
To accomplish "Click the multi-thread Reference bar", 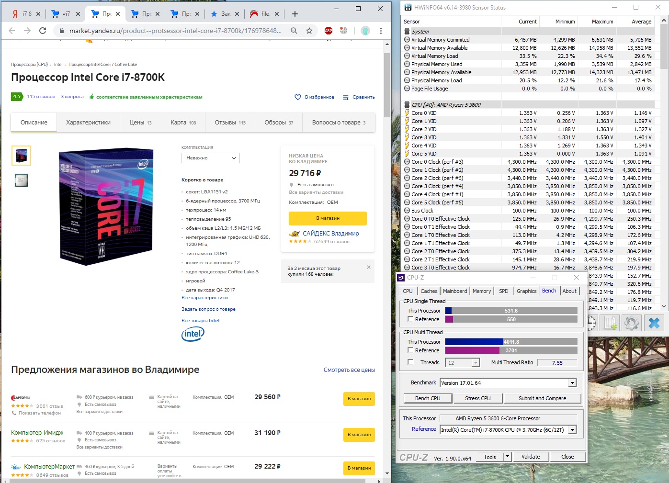I will pos(511,350).
